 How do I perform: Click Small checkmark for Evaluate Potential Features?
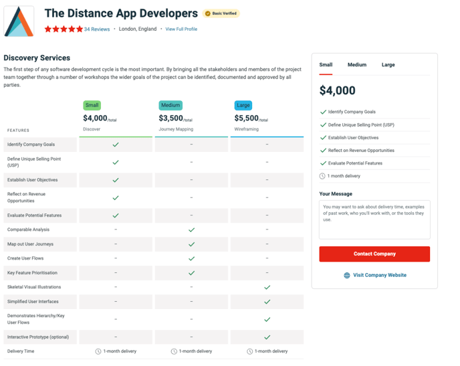[116, 215]
